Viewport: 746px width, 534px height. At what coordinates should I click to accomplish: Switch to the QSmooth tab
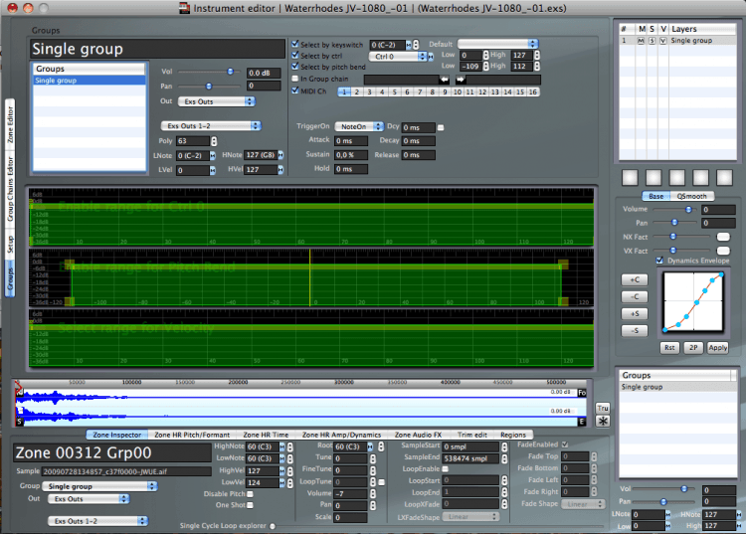[x=691, y=196]
